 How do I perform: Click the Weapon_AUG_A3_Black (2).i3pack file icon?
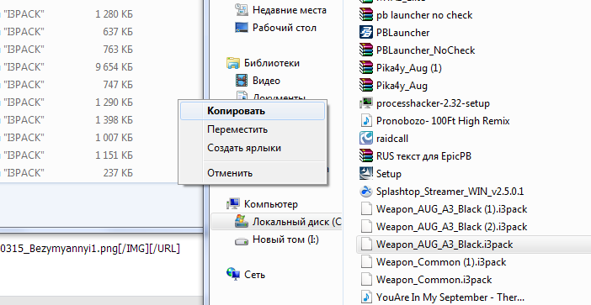coord(366,227)
